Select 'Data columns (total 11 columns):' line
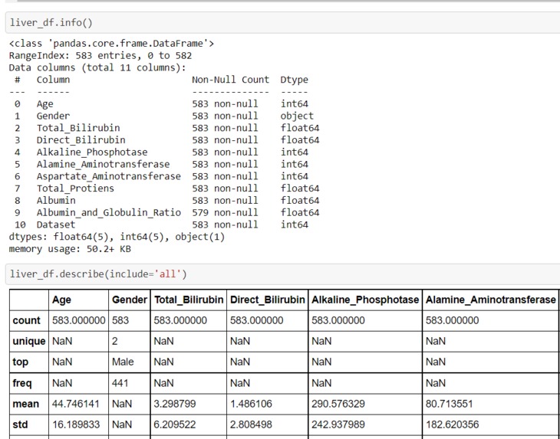Viewport: 560px width, 439px height. [97, 67]
